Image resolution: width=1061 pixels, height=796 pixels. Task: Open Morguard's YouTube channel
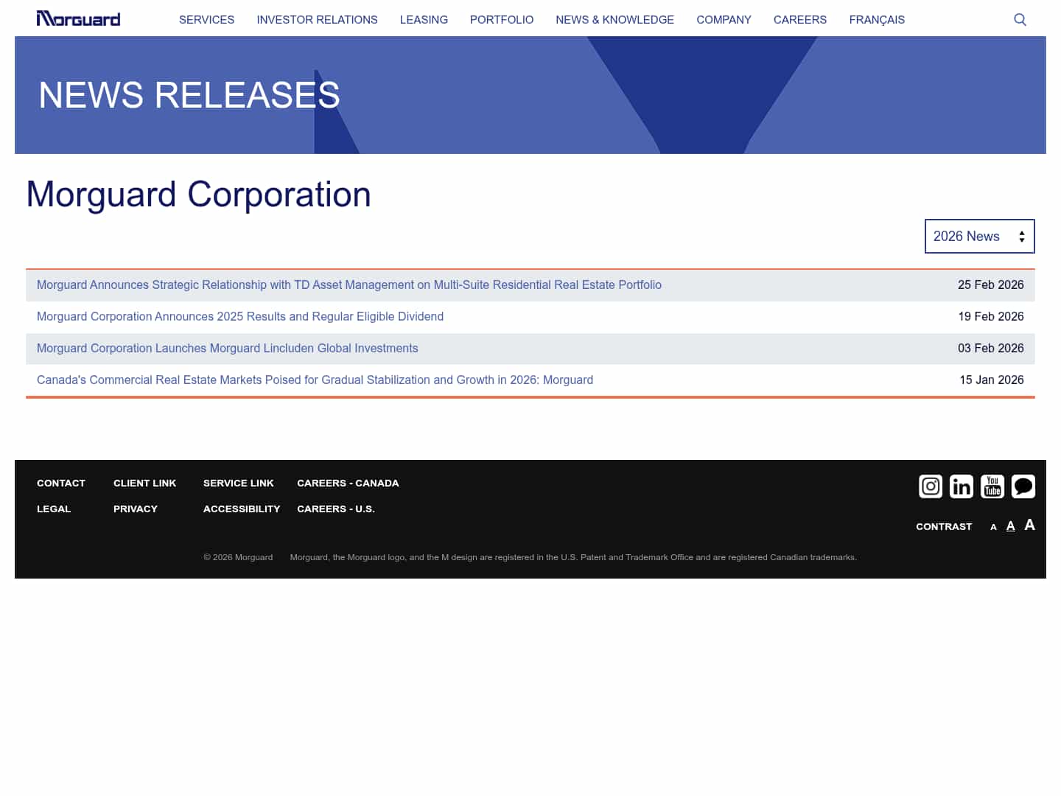[992, 486]
